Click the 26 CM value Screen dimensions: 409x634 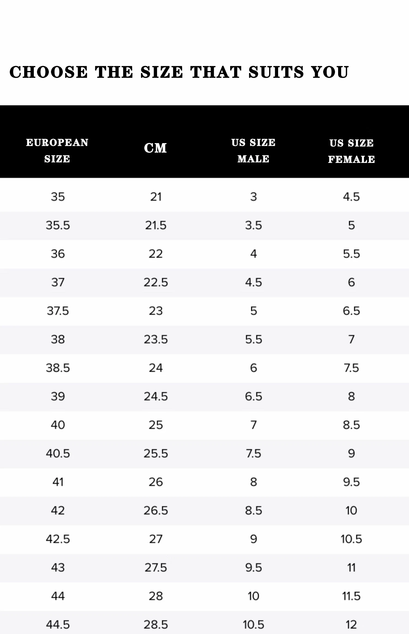(x=156, y=482)
